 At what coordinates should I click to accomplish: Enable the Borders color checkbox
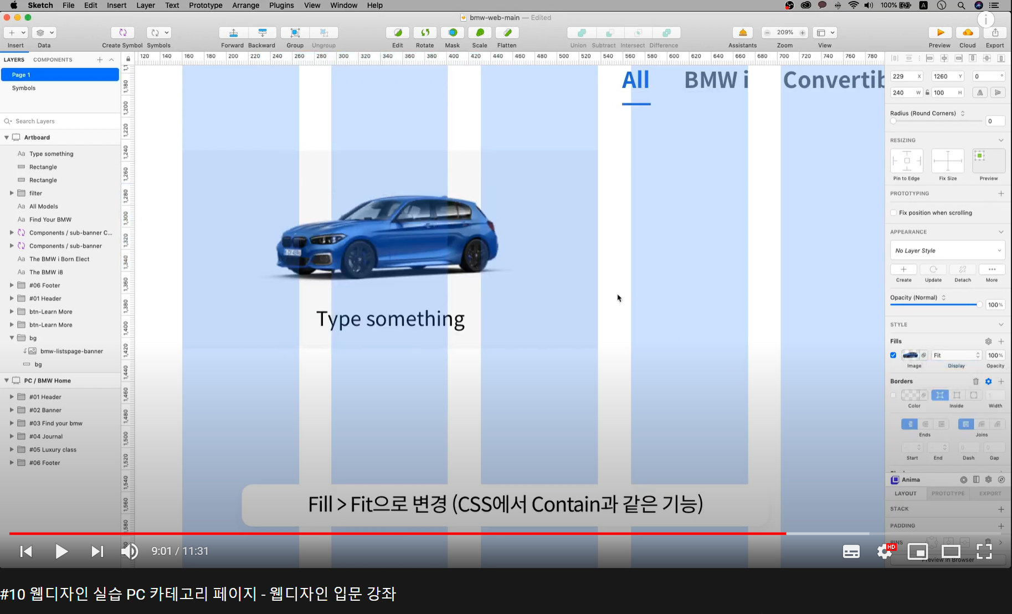pos(893,395)
